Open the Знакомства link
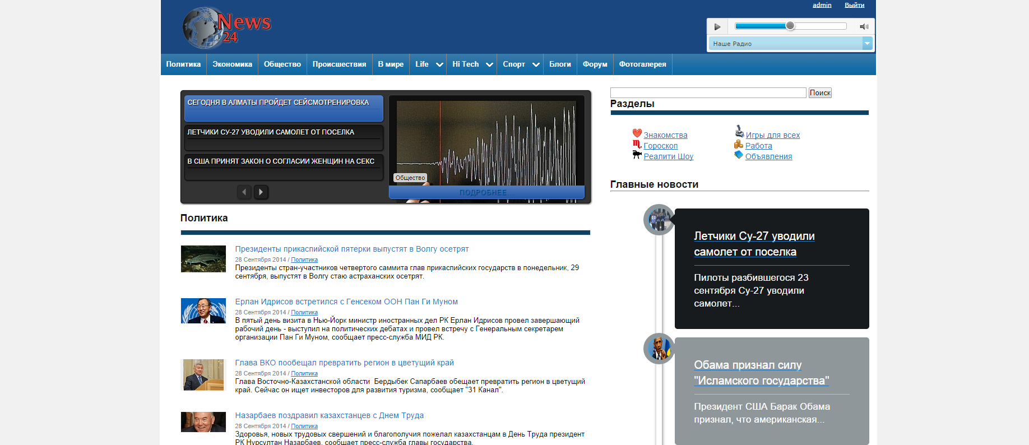Screen dimensions: 1029x445 [665, 135]
